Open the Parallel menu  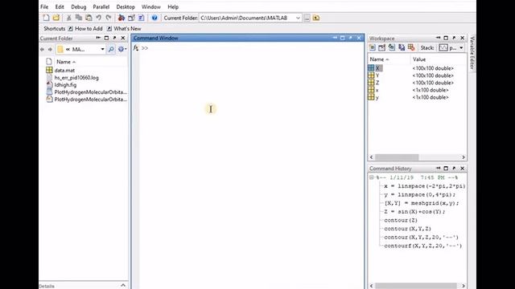[x=101, y=7]
